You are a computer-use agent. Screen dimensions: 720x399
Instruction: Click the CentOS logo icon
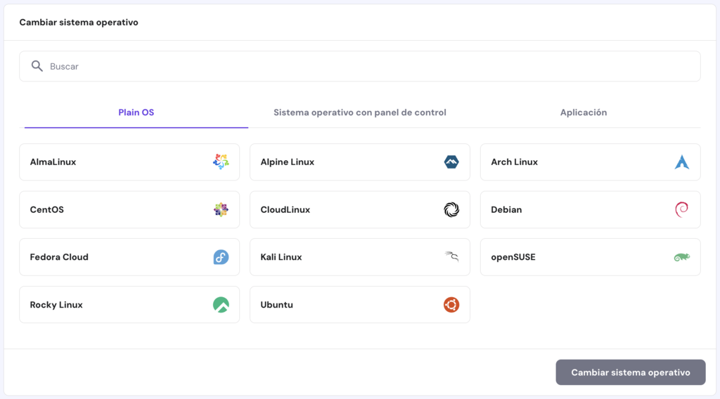221,209
